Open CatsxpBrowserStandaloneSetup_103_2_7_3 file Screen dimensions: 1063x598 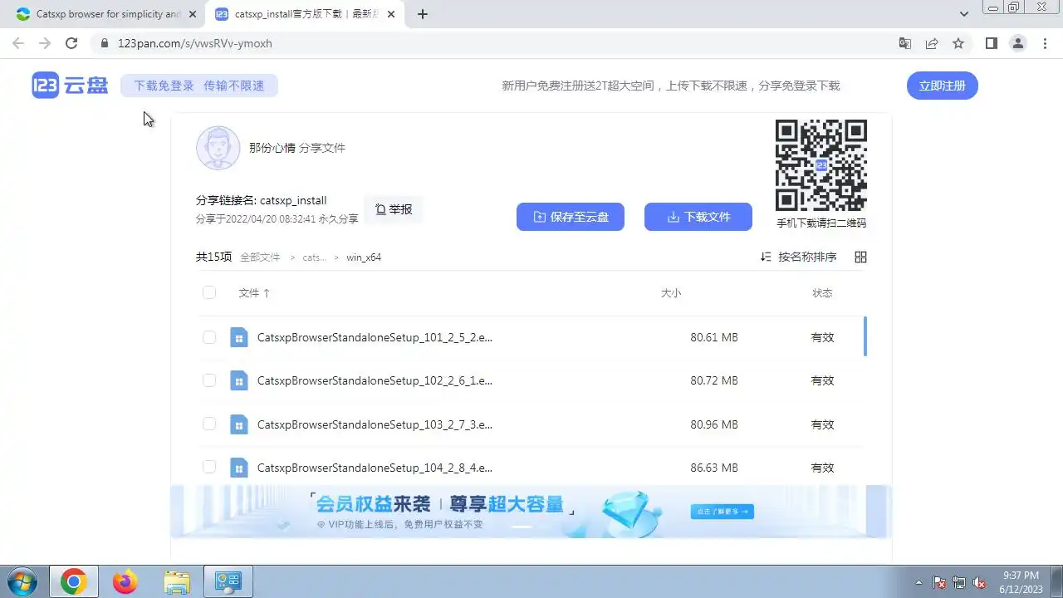click(375, 424)
